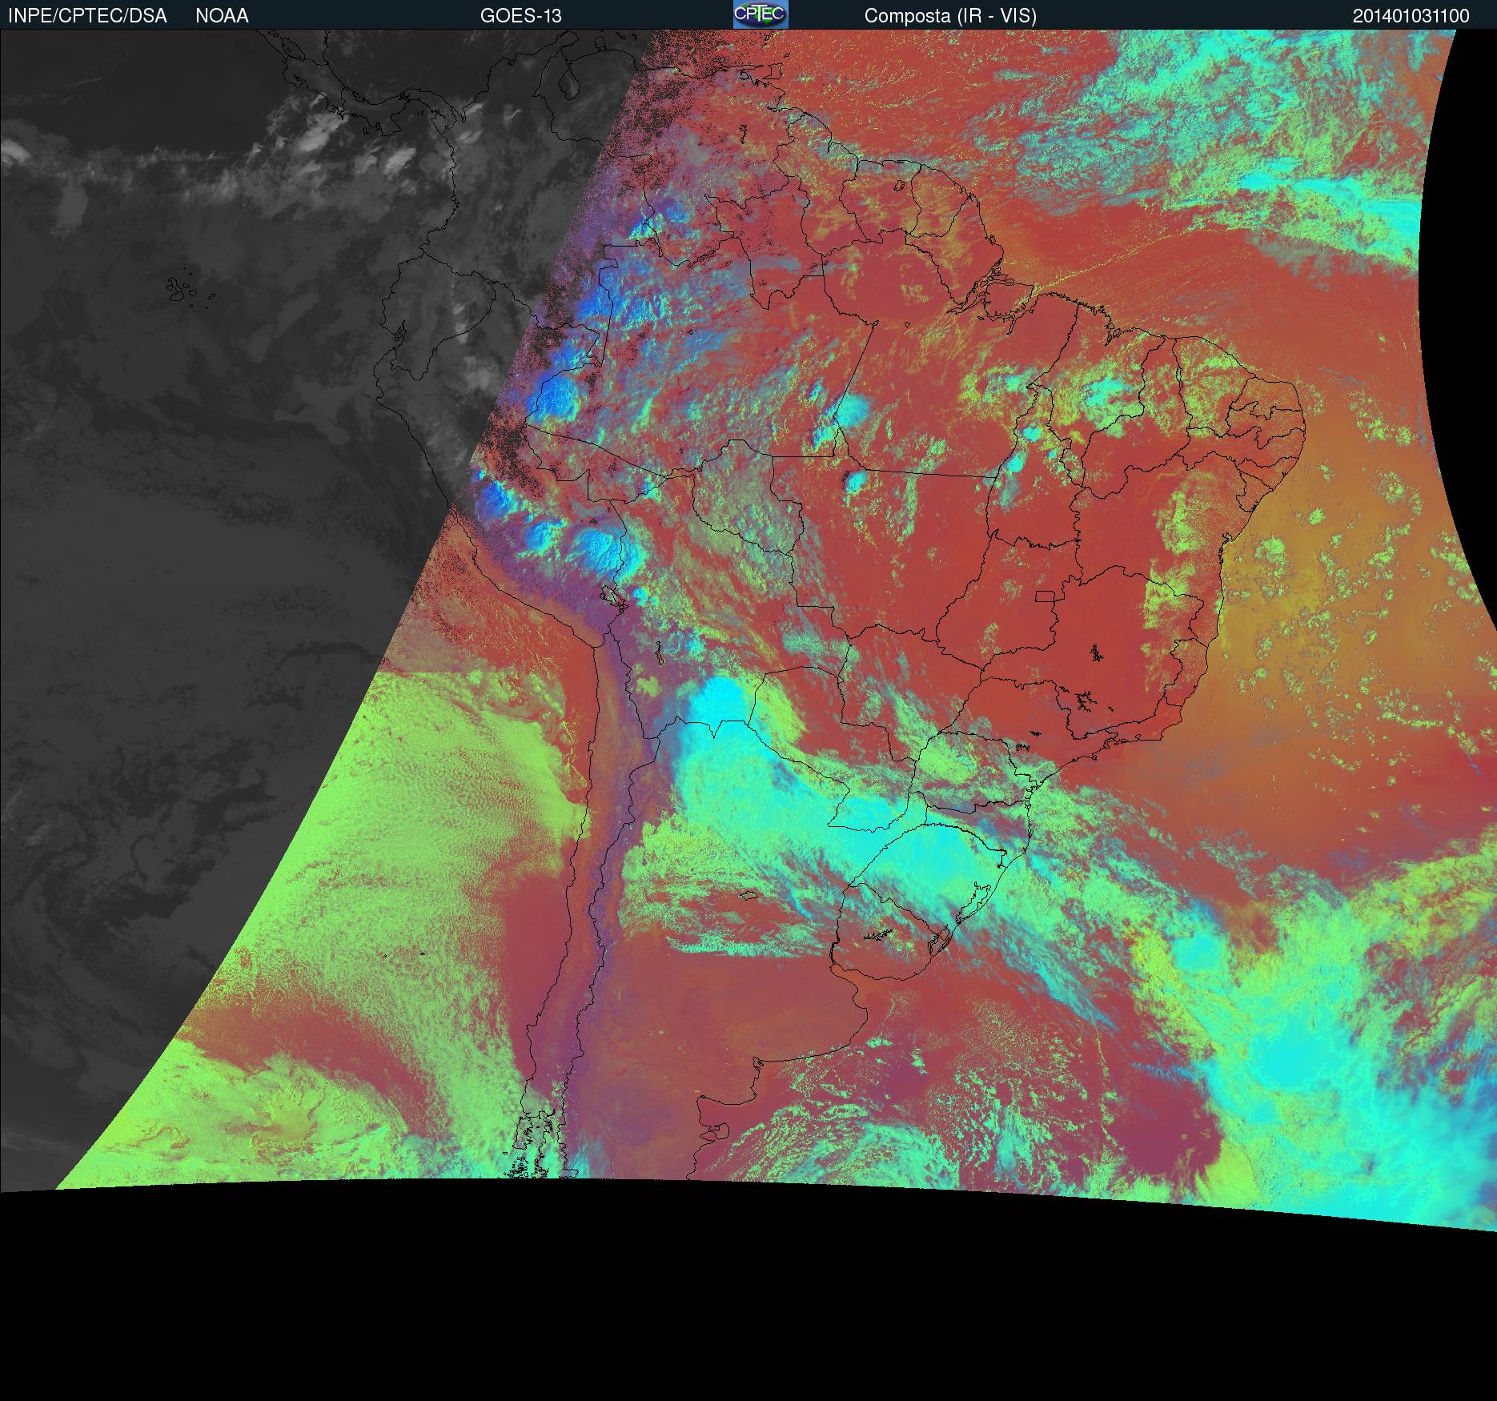Screen dimensions: 1497x1401
Task: Click the blue convective cloud over Peru
Action: coord(556,396)
